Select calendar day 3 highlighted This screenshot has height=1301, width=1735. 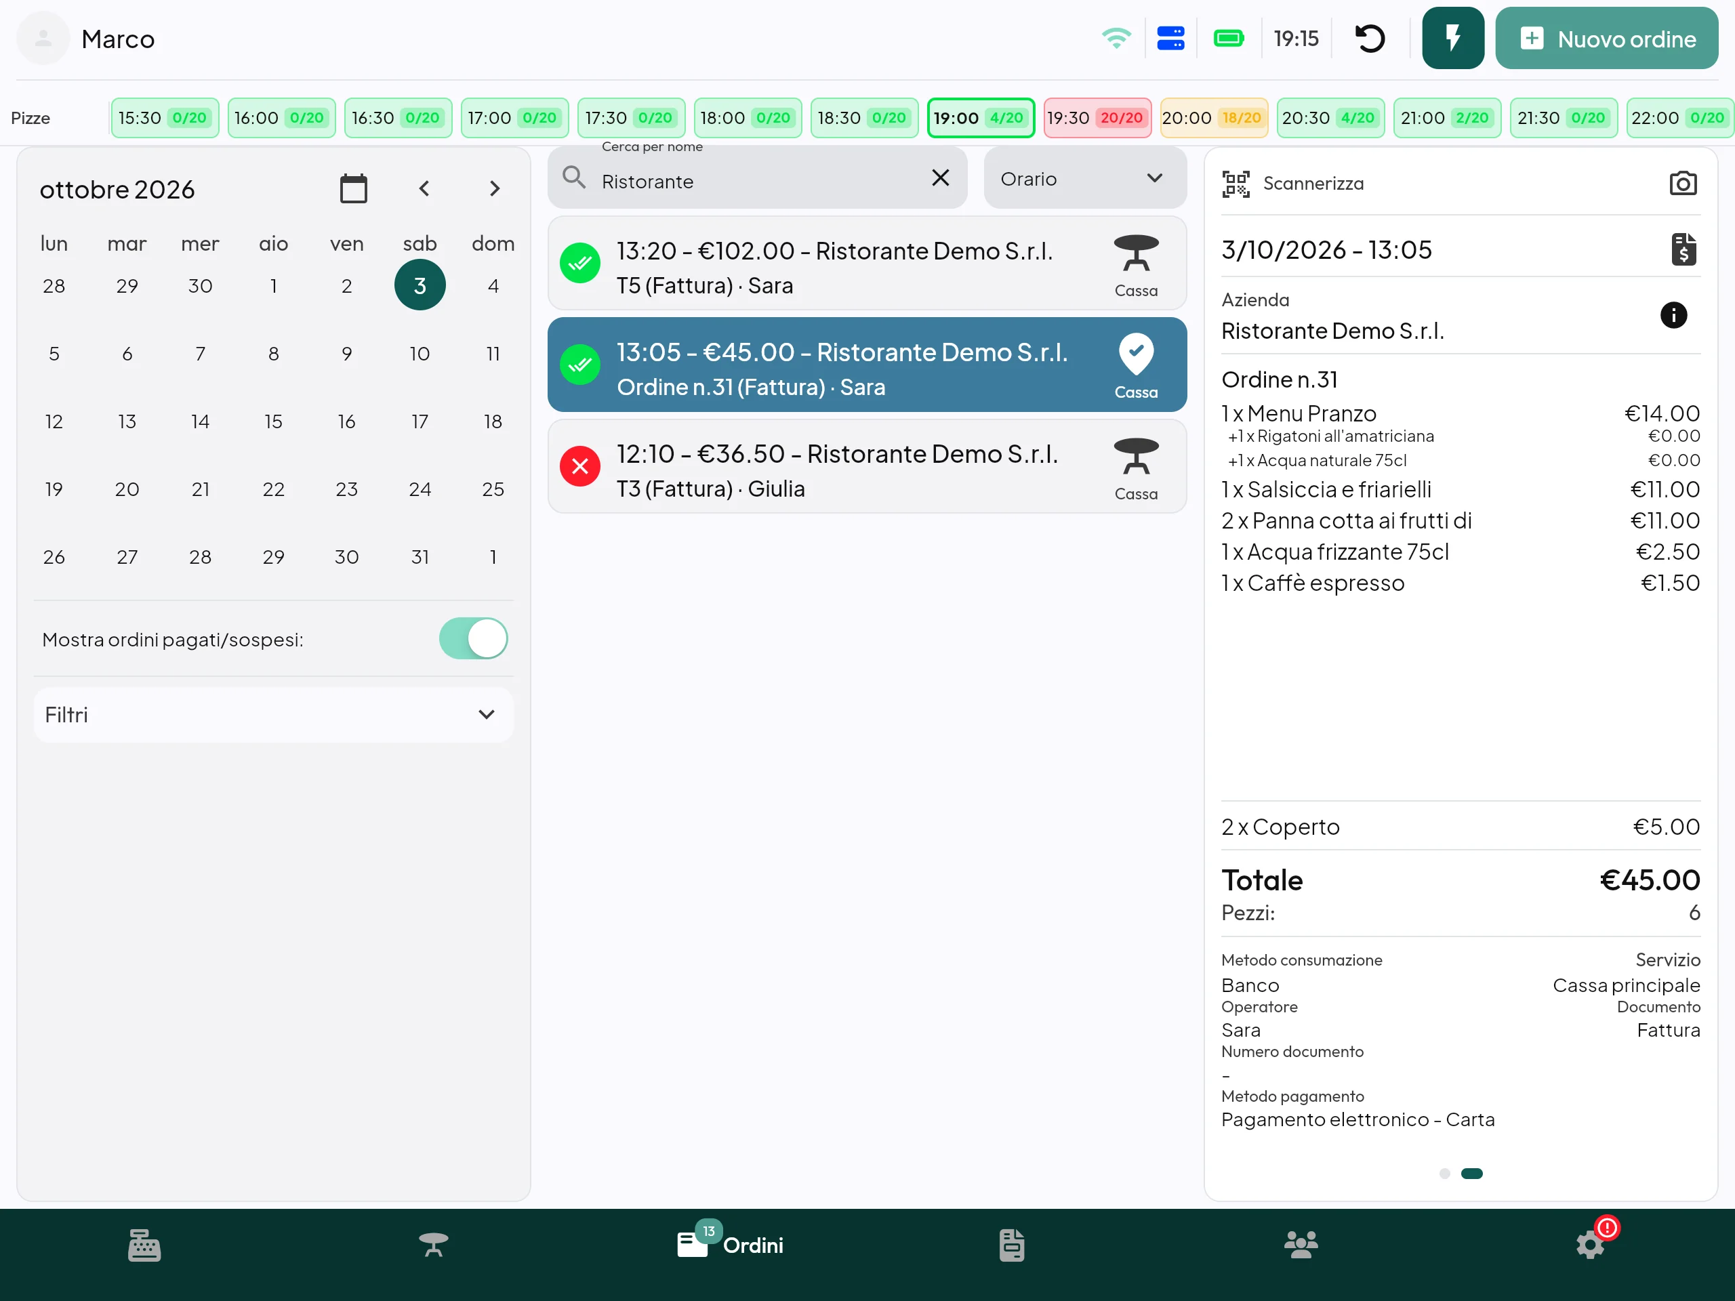(x=420, y=285)
